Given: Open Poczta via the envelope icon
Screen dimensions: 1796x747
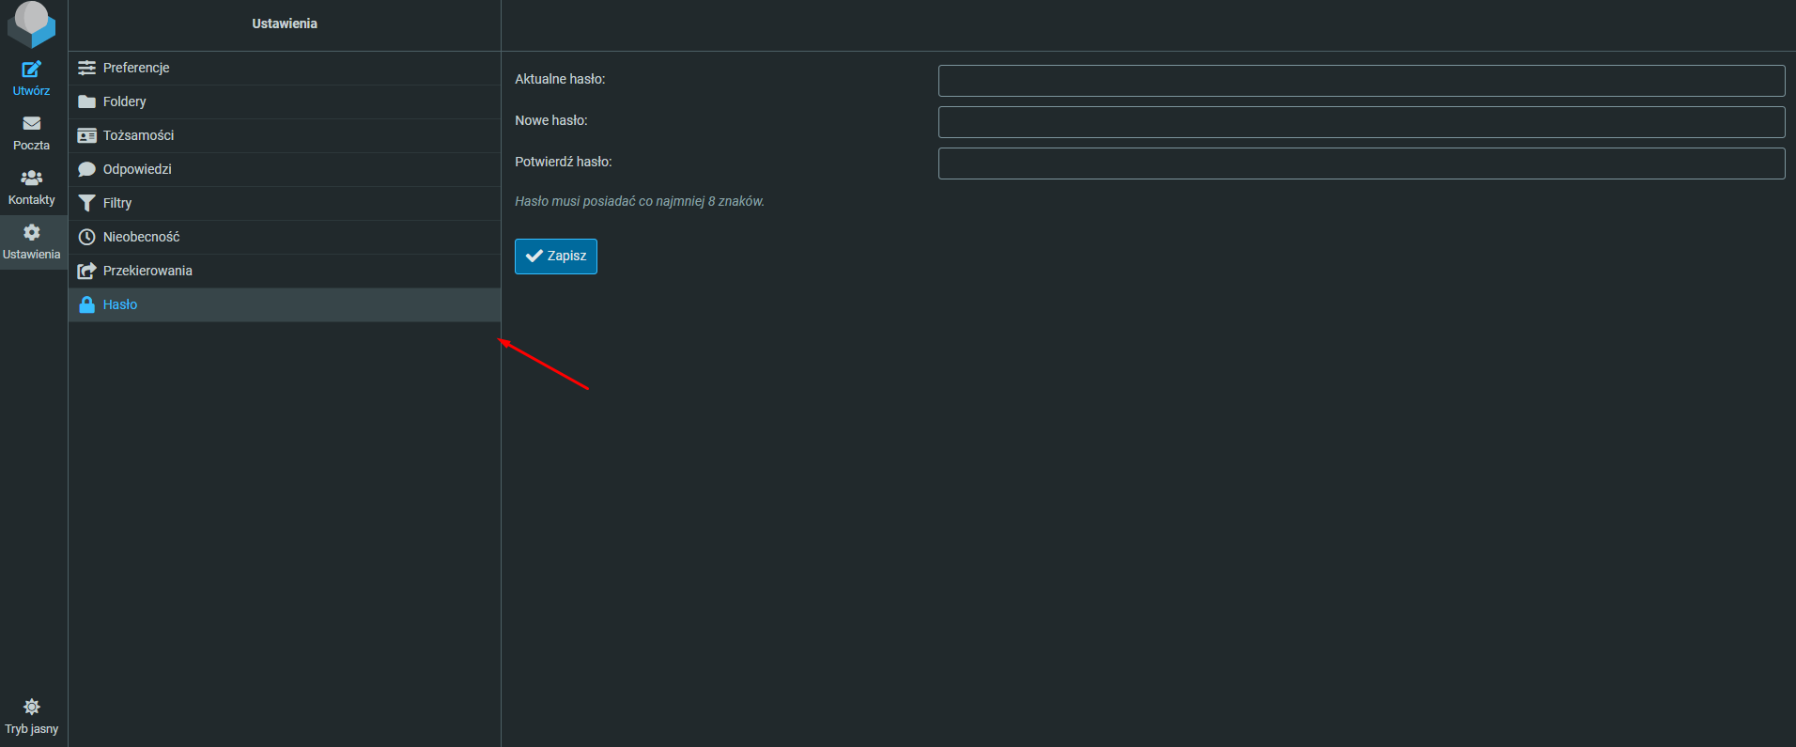Looking at the screenshot, I should 31,124.
